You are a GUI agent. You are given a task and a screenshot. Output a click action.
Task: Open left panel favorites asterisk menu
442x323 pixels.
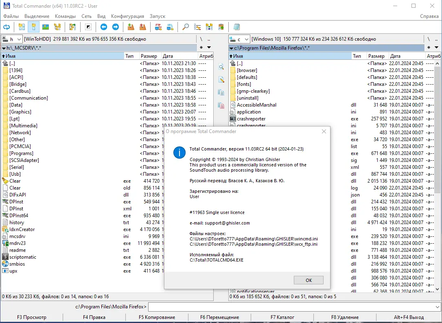(201, 48)
